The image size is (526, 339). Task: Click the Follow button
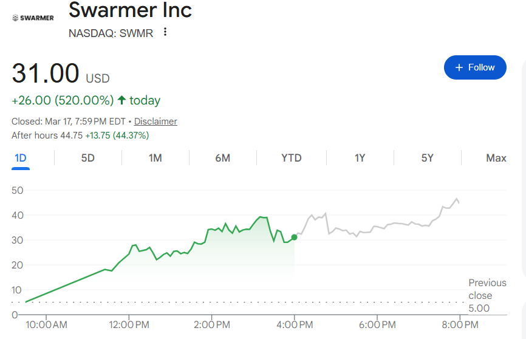pos(475,67)
